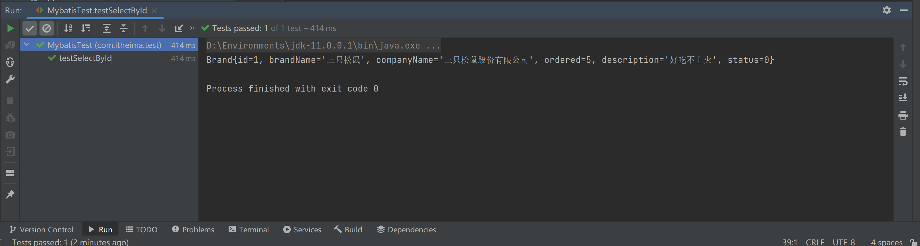Click 'Tests passed: 1' status bar message

[x=70, y=242]
